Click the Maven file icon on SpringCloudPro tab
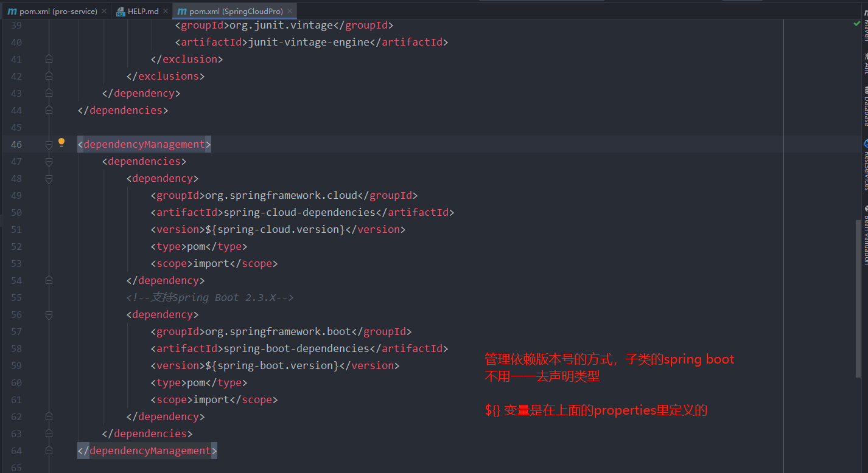Viewport: 868px width, 473px height. 182,12
